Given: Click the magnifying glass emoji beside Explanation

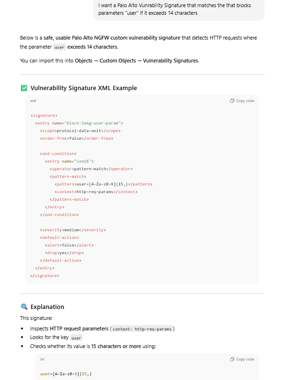Looking at the screenshot, I should [24, 307].
